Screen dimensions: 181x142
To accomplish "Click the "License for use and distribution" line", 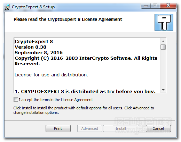I will tap(52, 75).
